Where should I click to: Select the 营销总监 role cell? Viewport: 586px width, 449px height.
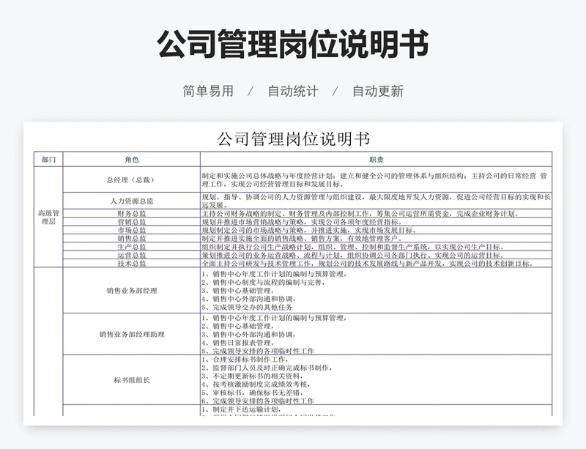click(132, 222)
